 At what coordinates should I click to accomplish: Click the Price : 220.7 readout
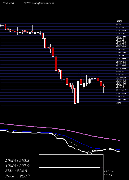pos(18,176)
